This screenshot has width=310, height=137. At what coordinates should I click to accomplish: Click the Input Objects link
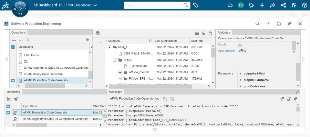point(226,51)
